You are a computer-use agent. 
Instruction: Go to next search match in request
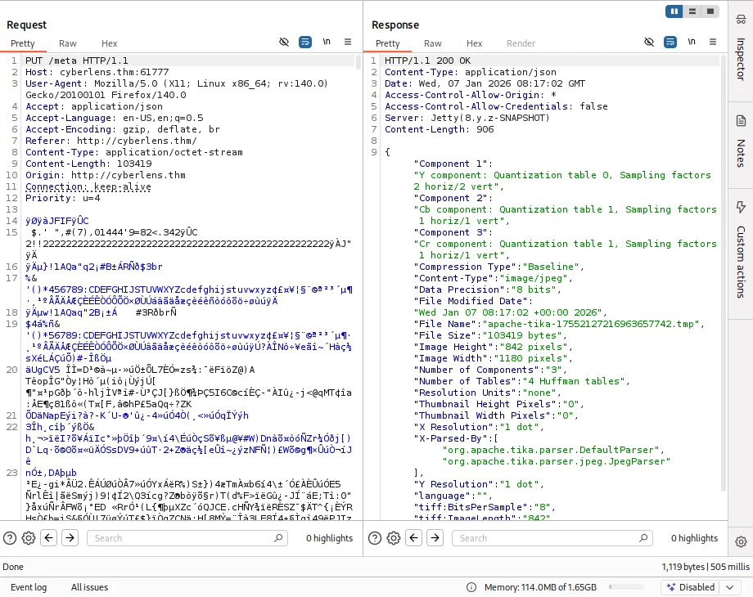click(70, 538)
